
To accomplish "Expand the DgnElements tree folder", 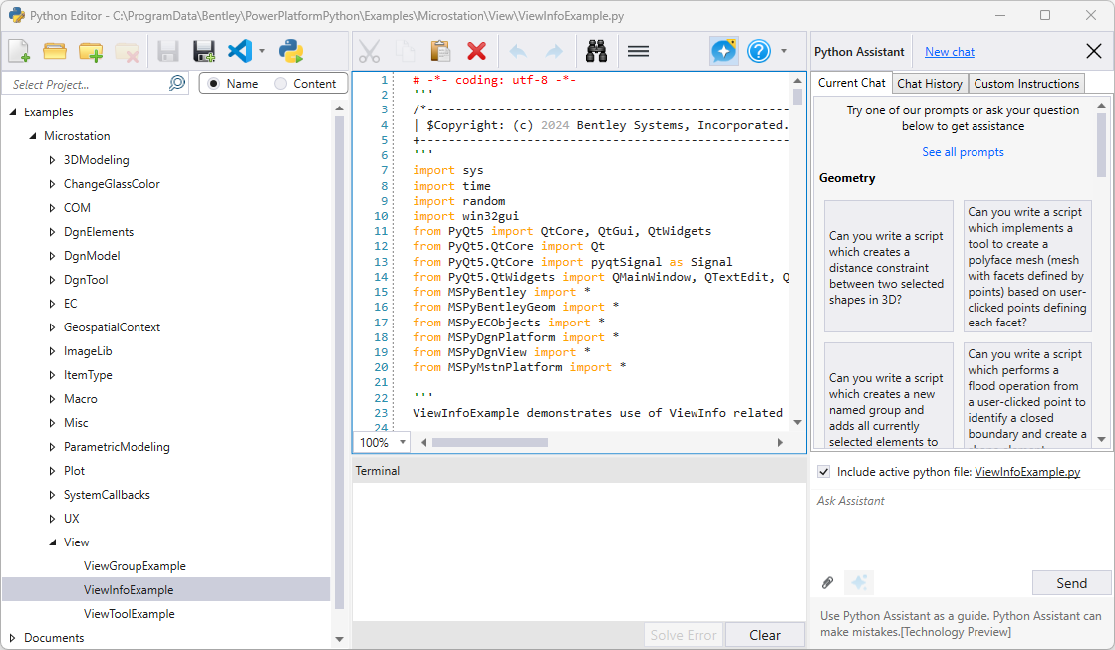I will [x=53, y=232].
